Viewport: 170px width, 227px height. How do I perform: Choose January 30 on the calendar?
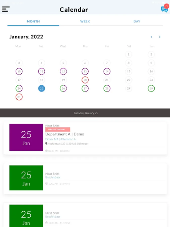tap(151, 89)
